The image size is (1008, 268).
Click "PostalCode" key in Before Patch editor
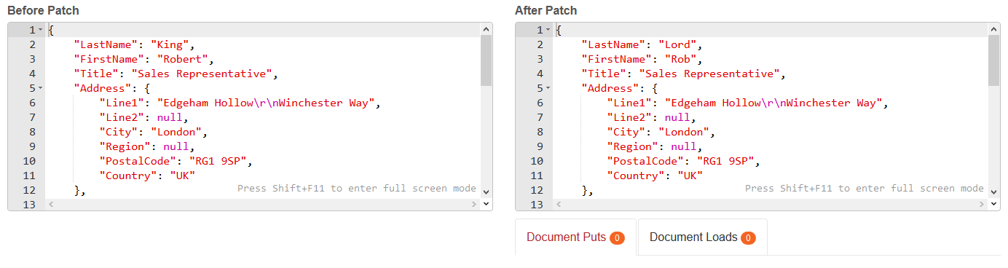pos(138,161)
